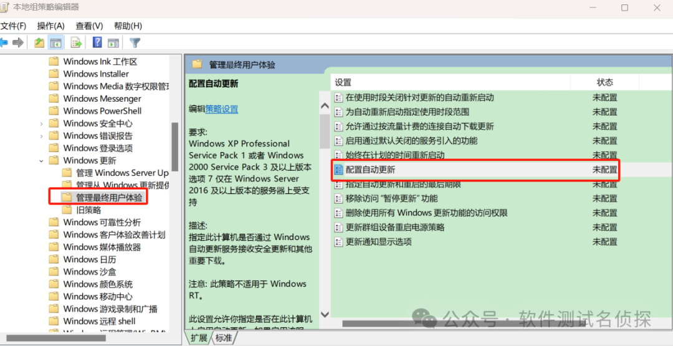Select Windows 可靠性分析 folder
The height and width of the screenshot is (346, 673).
point(95,223)
